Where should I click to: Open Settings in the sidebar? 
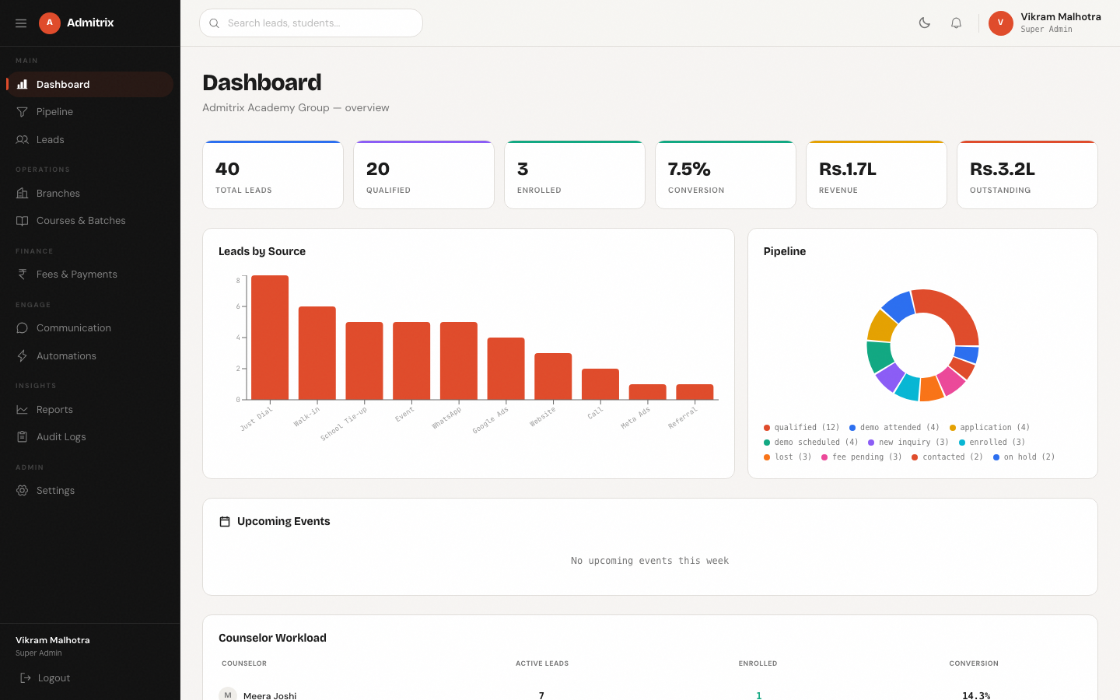point(55,491)
